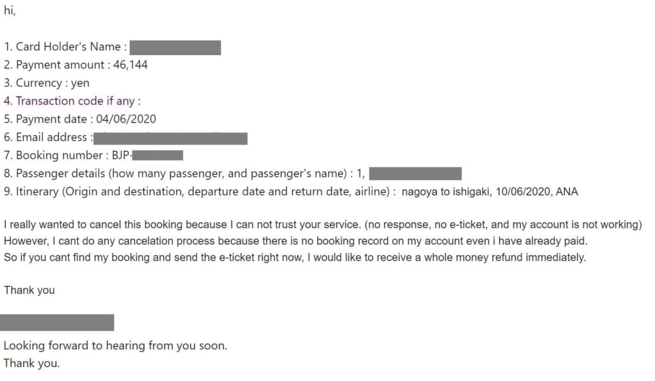Click the Email address label
This screenshot has width=655, height=381.
pos(48,137)
